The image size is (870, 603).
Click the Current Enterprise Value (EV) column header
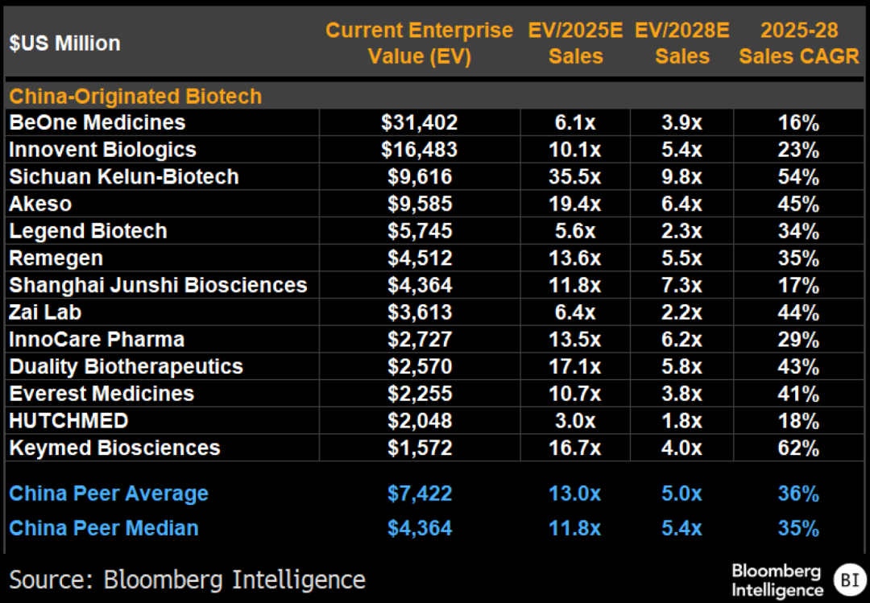[419, 43]
